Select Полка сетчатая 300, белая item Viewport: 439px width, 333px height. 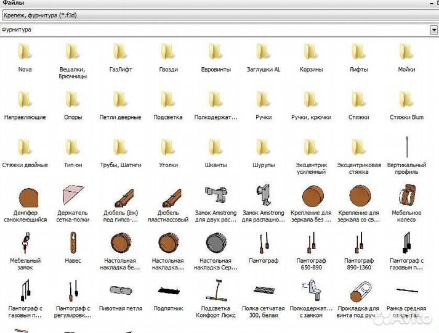pyautogui.click(x=264, y=291)
